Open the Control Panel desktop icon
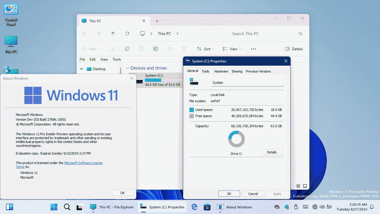 [11, 15]
